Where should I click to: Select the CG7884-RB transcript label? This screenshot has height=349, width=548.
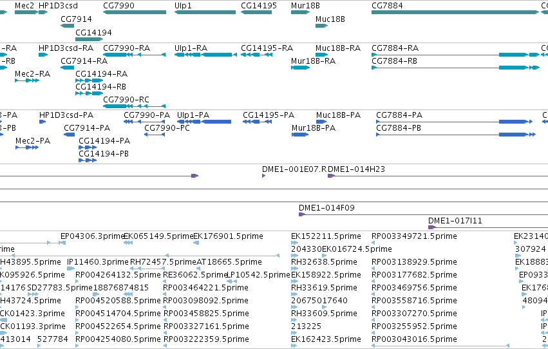tap(394, 61)
